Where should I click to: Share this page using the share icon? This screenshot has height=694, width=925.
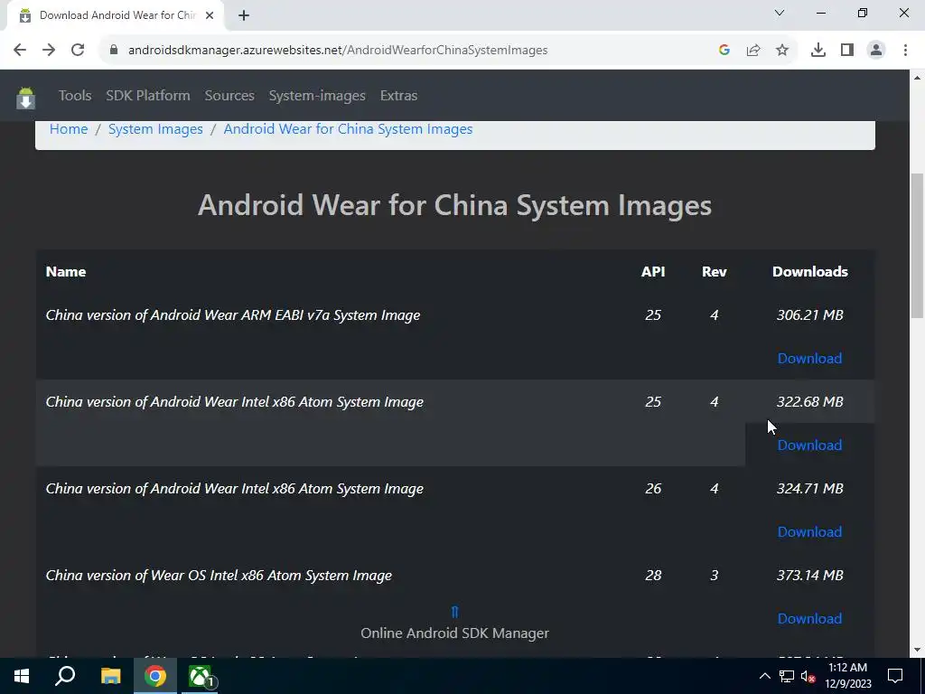tap(753, 51)
